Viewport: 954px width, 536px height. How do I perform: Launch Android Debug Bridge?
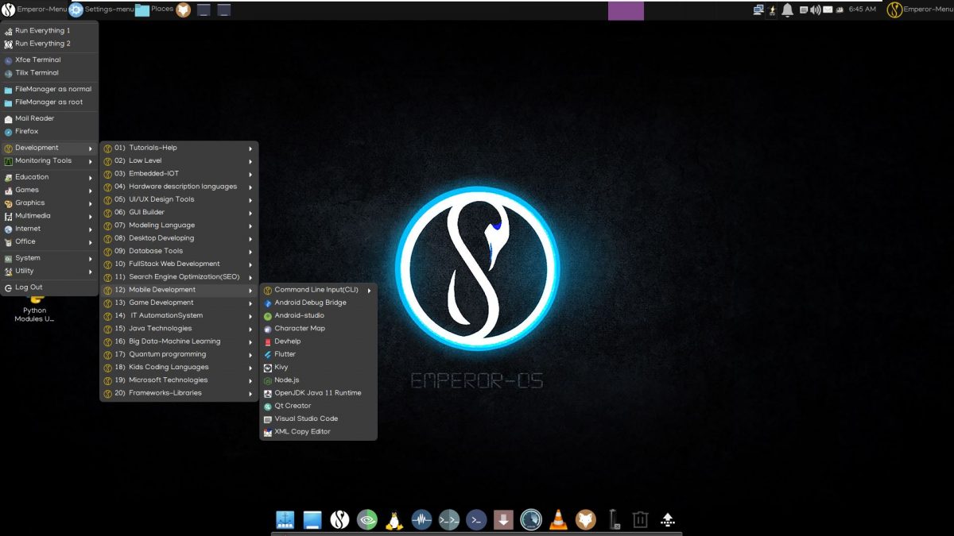click(311, 303)
